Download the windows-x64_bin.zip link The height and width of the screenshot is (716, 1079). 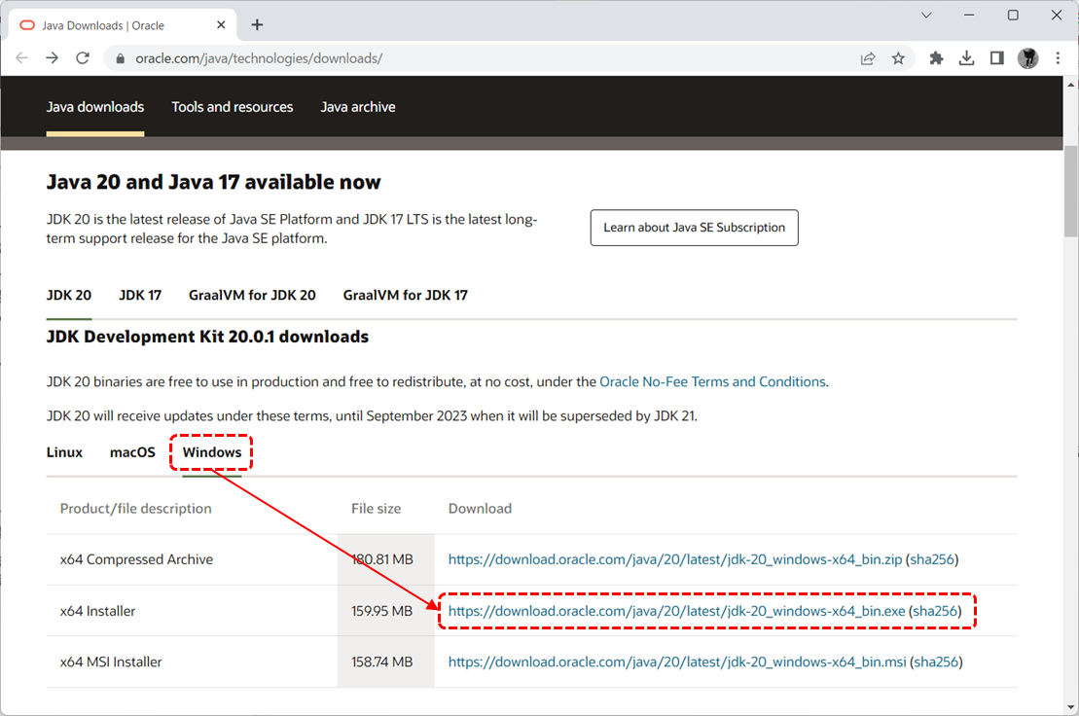(x=675, y=560)
